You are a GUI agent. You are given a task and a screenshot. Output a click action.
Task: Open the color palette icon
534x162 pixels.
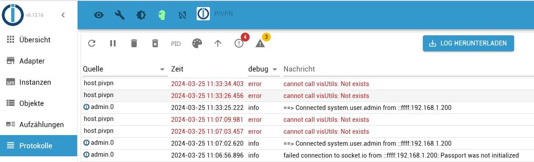coord(197,43)
